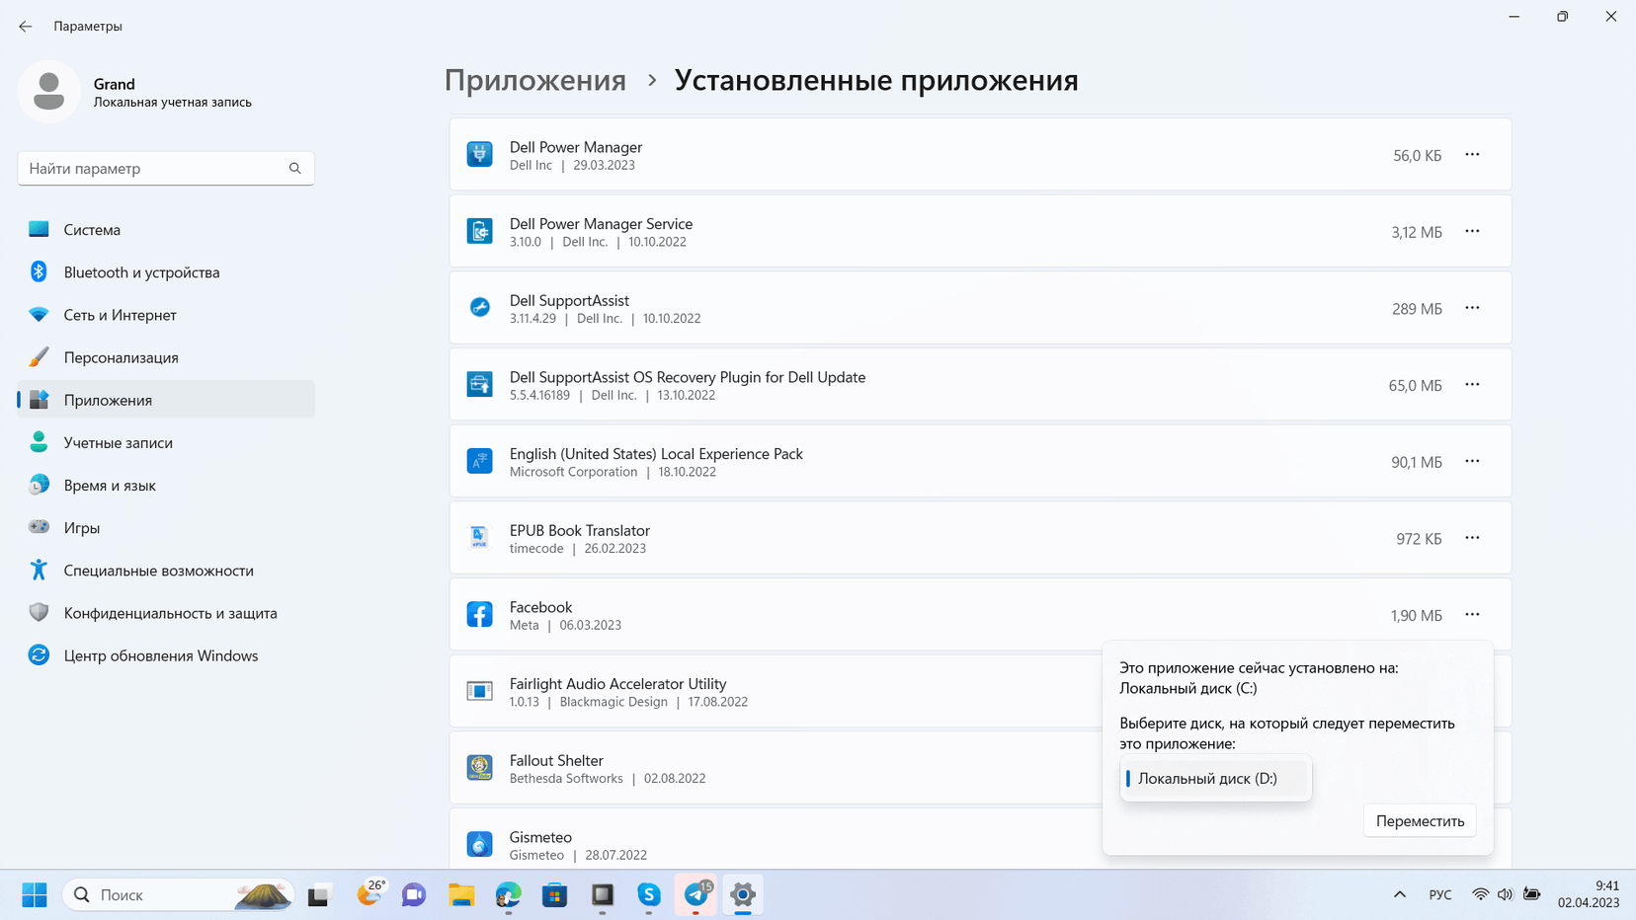Click the taskbar Поиск search box
This screenshot has height=920, width=1636.
[x=179, y=894]
